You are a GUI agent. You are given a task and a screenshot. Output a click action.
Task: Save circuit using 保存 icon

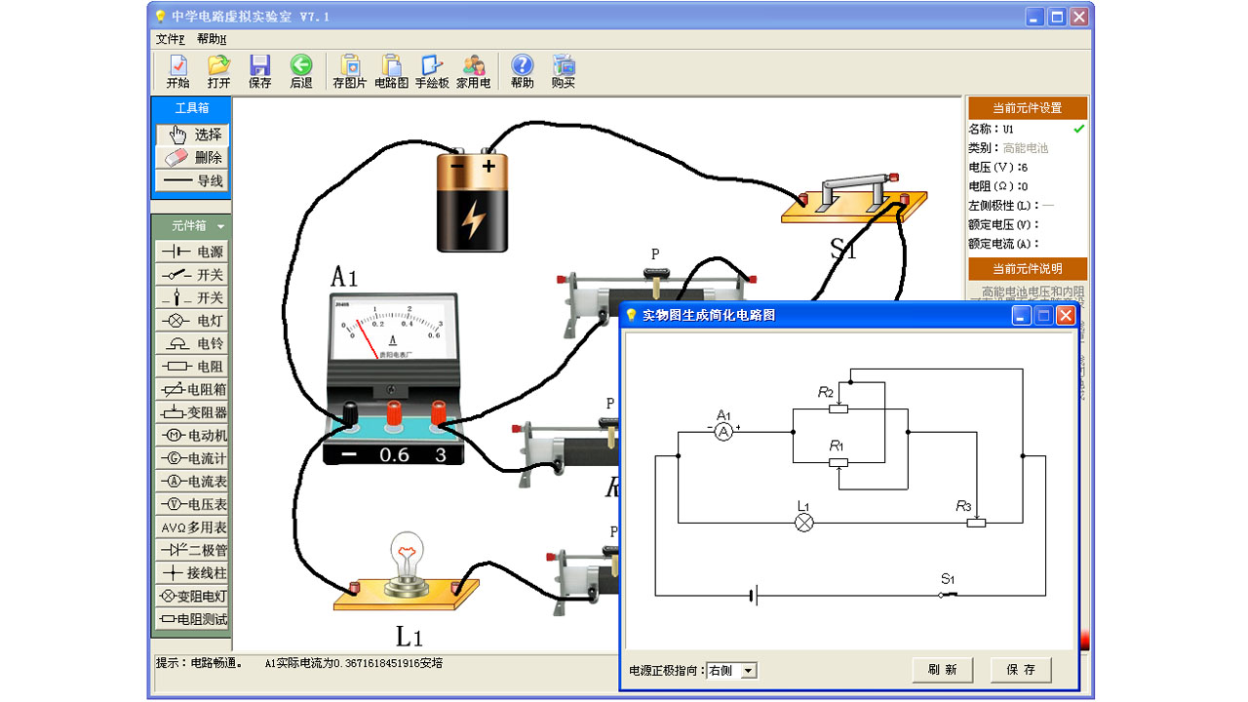[x=259, y=71]
